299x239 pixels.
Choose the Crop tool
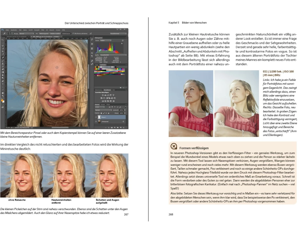click(x=2, y=51)
